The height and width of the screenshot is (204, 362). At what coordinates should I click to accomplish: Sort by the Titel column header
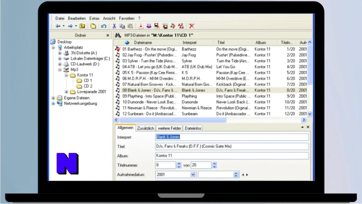[x=234, y=42]
